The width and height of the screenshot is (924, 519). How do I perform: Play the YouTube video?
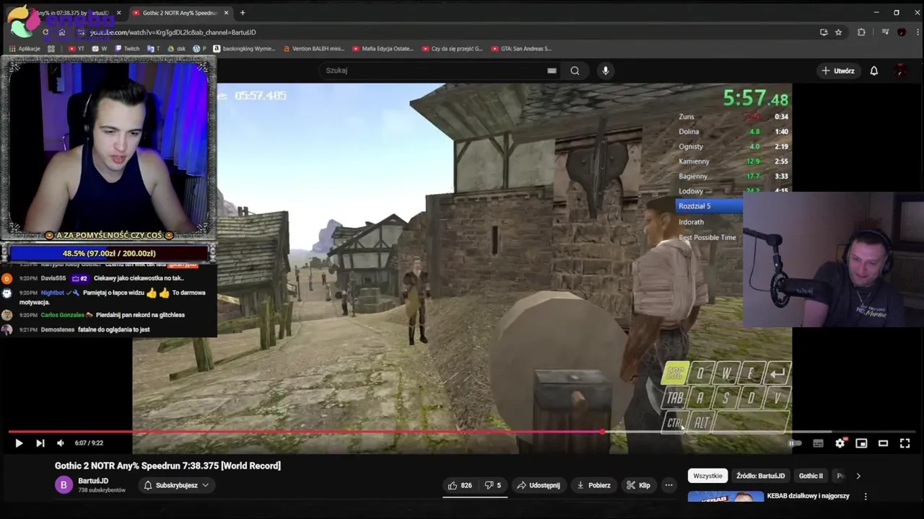pyautogui.click(x=19, y=443)
